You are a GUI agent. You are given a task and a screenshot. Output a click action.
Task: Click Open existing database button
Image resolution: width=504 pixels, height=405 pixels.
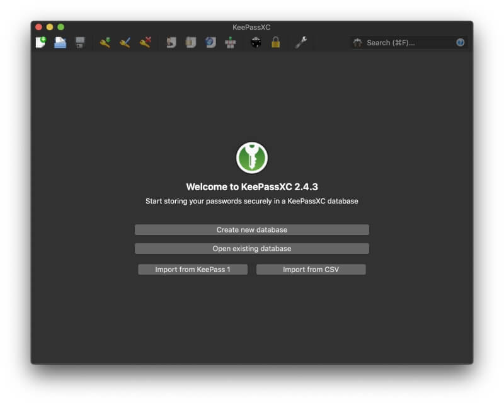coord(251,248)
